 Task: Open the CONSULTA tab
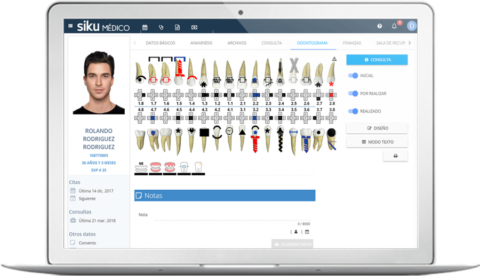pos(271,43)
